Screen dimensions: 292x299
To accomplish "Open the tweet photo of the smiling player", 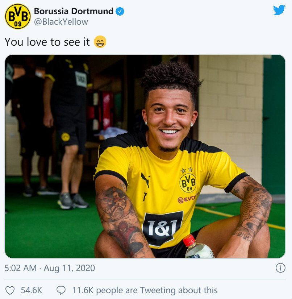I will point(145,156).
